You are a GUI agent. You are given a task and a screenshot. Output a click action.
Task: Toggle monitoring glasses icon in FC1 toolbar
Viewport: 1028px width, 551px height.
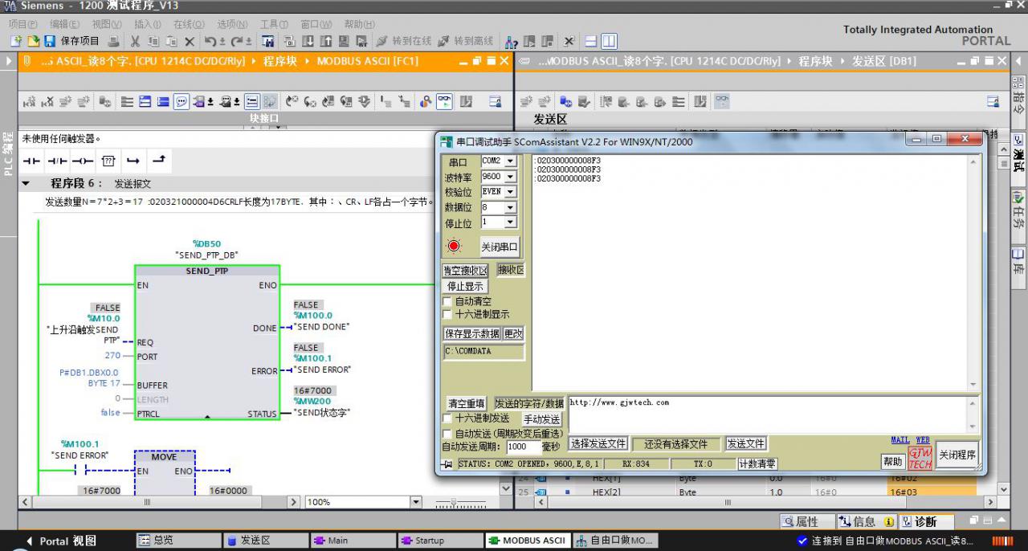[444, 102]
